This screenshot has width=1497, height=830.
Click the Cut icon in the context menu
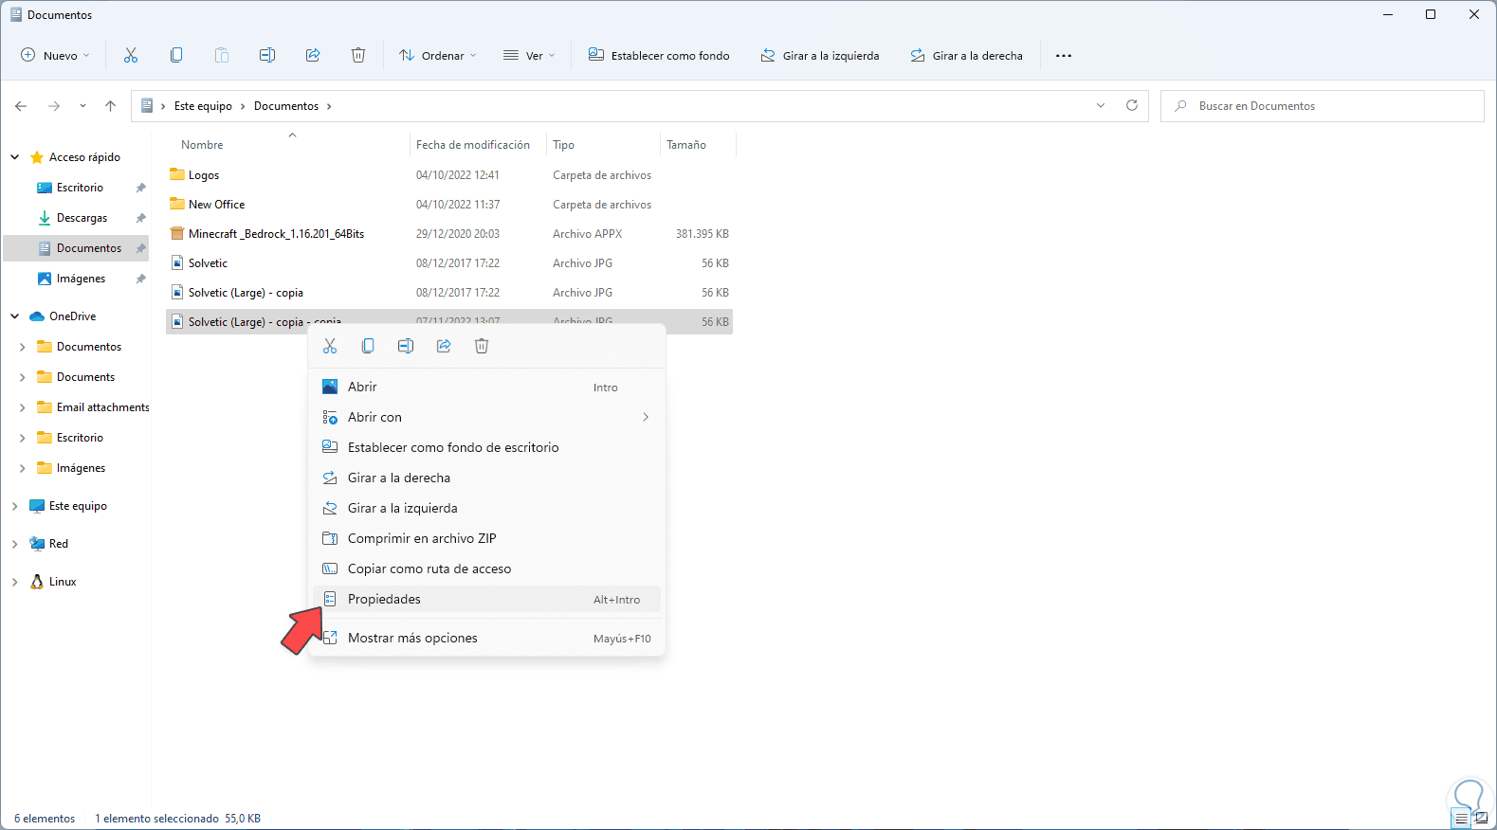coord(330,346)
